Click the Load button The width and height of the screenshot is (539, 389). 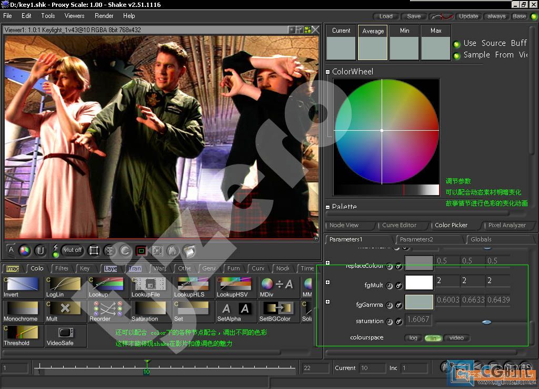pos(386,16)
